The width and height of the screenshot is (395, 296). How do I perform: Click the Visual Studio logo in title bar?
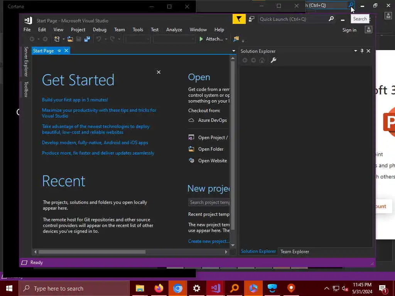[28, 20]
